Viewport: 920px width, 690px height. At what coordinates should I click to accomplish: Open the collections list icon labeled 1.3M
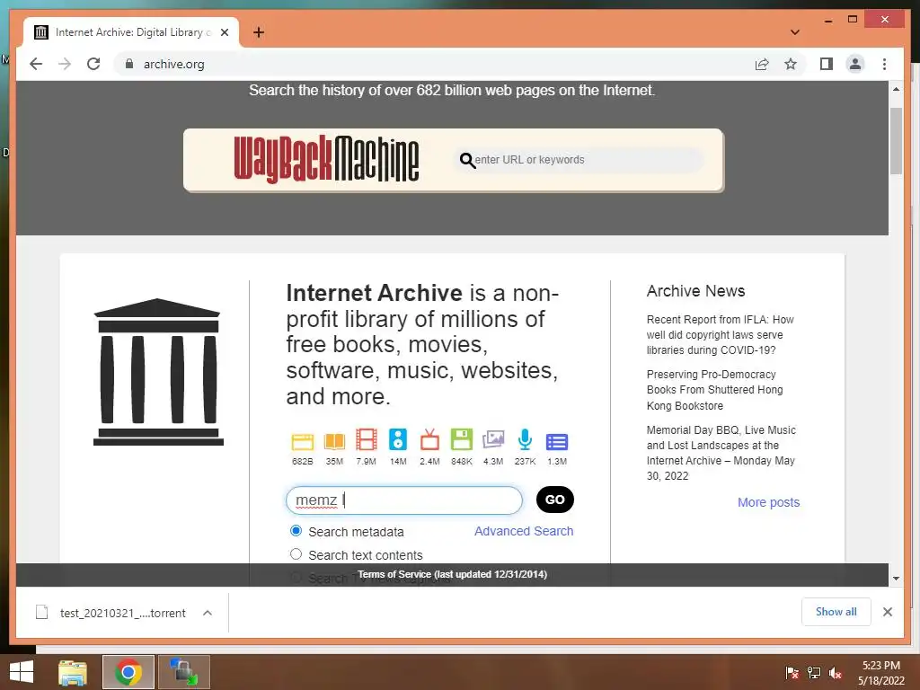557,442
